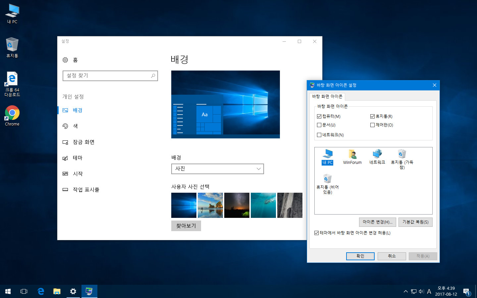Select the 바탕 화면 아이콘 tab
477x298 pixels.
pos(327,96)
